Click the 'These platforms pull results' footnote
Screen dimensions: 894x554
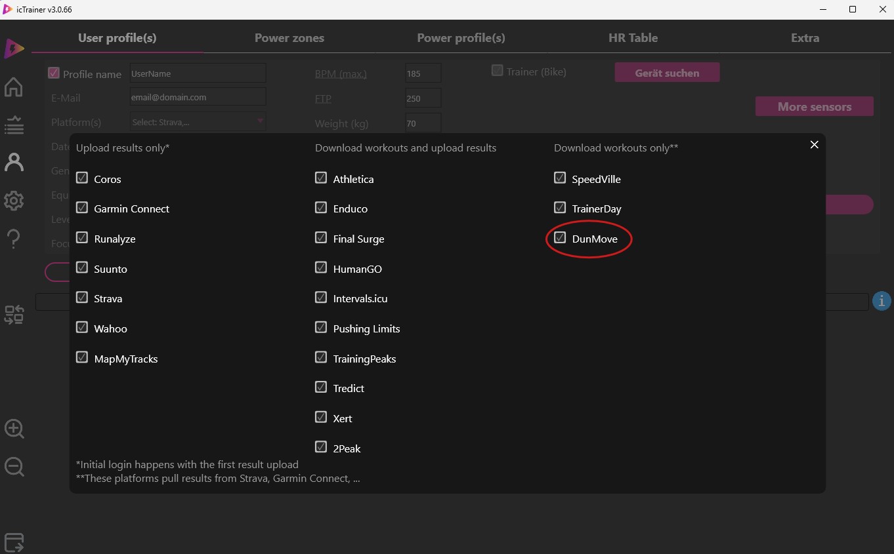pos(218,478)
